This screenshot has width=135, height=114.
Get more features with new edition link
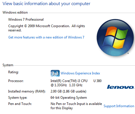pos(46,37)
